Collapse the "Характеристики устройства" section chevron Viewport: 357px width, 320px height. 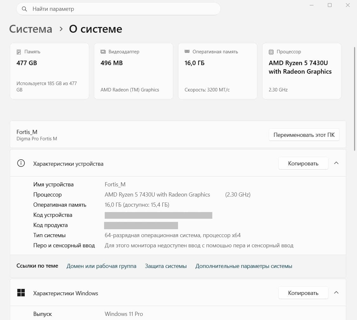(336, 163)
